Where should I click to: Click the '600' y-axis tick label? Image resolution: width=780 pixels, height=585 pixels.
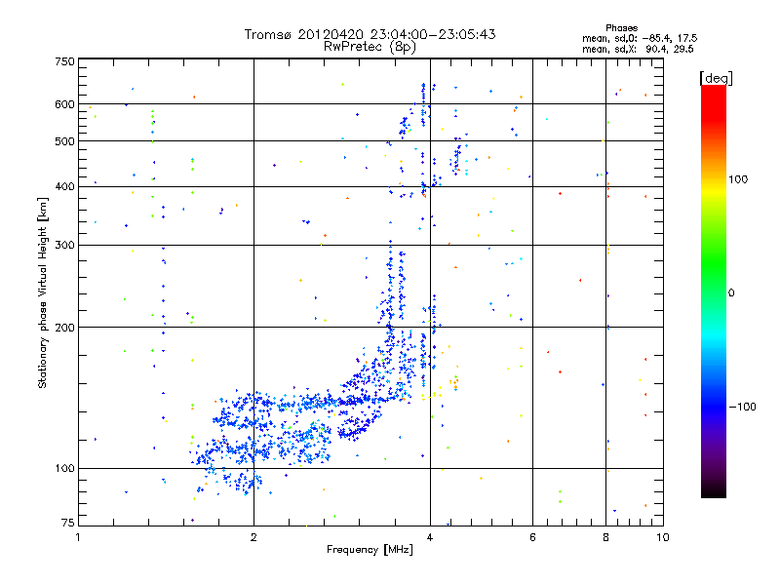pos(64,104)
